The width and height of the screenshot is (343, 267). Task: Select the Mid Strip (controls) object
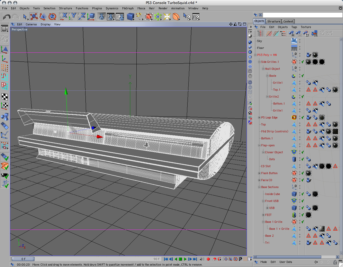pyautogui.click(x=274, y=131)
